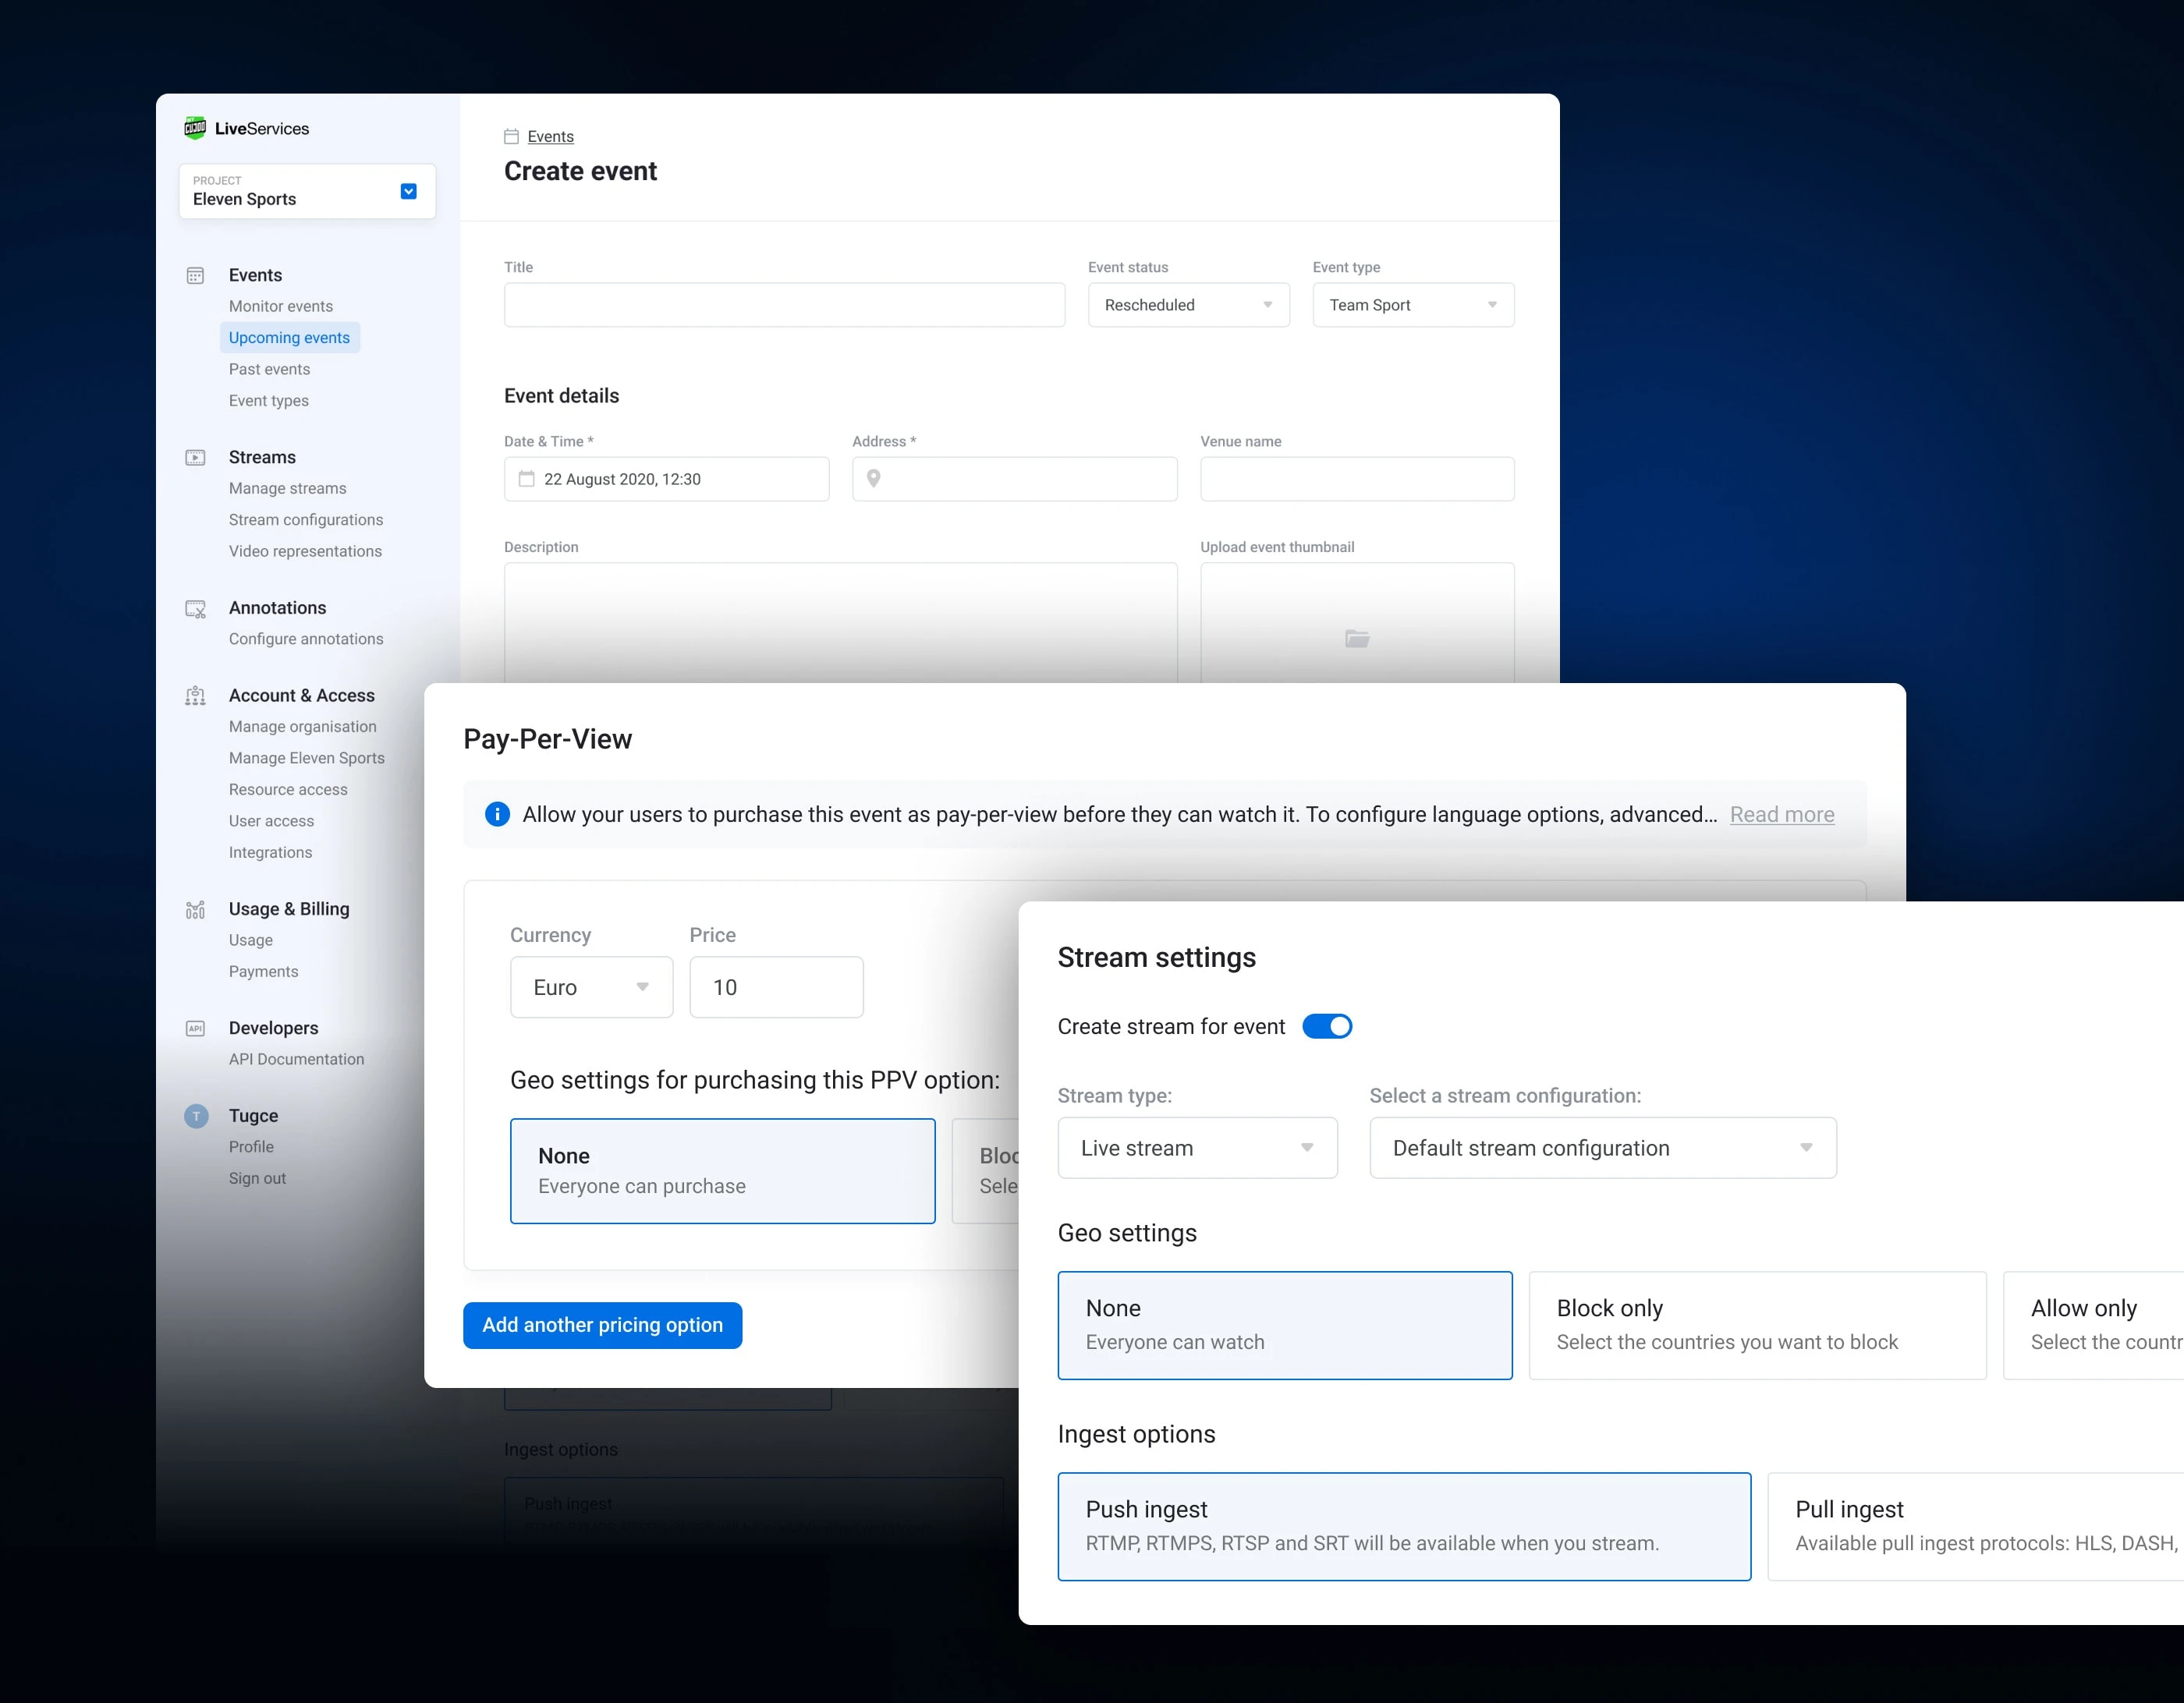
Task: Click the Usage & Billing icon
Action: click(x=195, y=909)
